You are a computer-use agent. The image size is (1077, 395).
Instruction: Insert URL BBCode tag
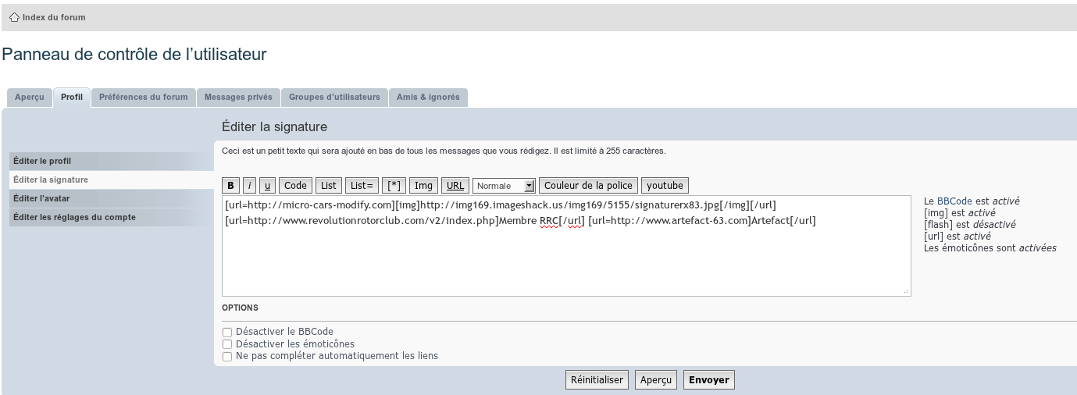point(455,186)
